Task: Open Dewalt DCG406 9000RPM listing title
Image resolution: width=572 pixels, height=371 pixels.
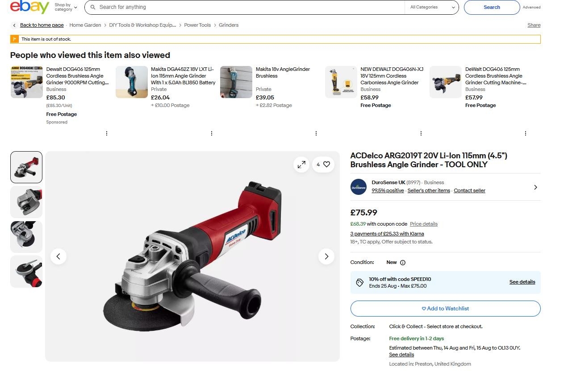Action: 77,76
